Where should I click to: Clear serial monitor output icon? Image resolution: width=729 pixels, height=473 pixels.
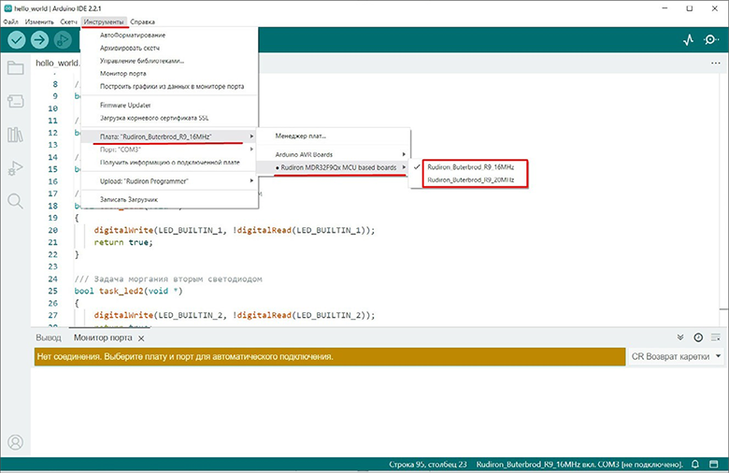click(x=716, y=337)
